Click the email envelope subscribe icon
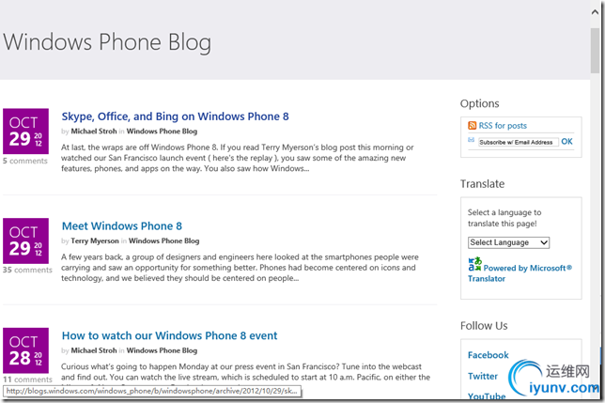Screen dimensions: 605x403 471,140
